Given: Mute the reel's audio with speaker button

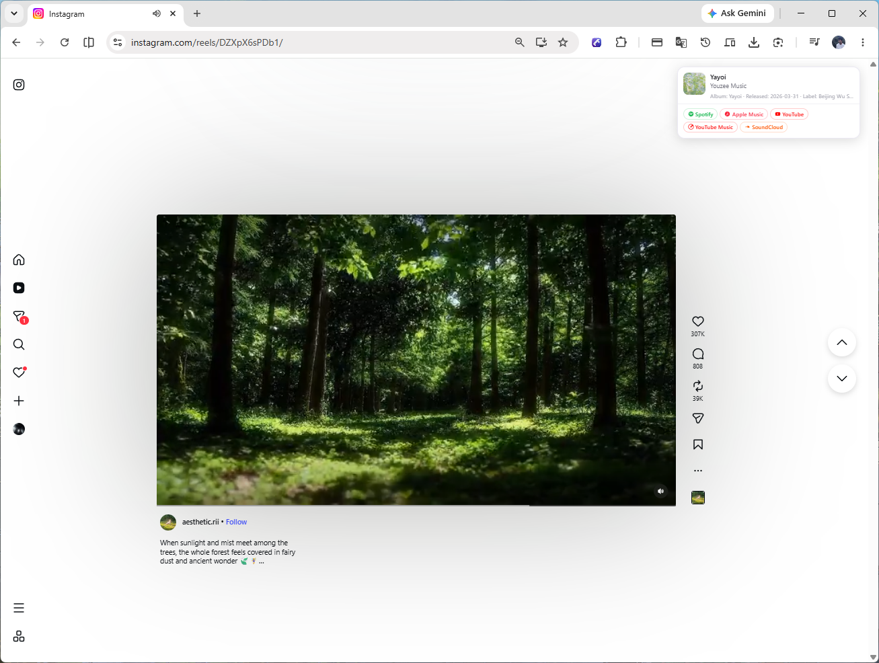Looking at the screenshot, I should coord(660,491).
